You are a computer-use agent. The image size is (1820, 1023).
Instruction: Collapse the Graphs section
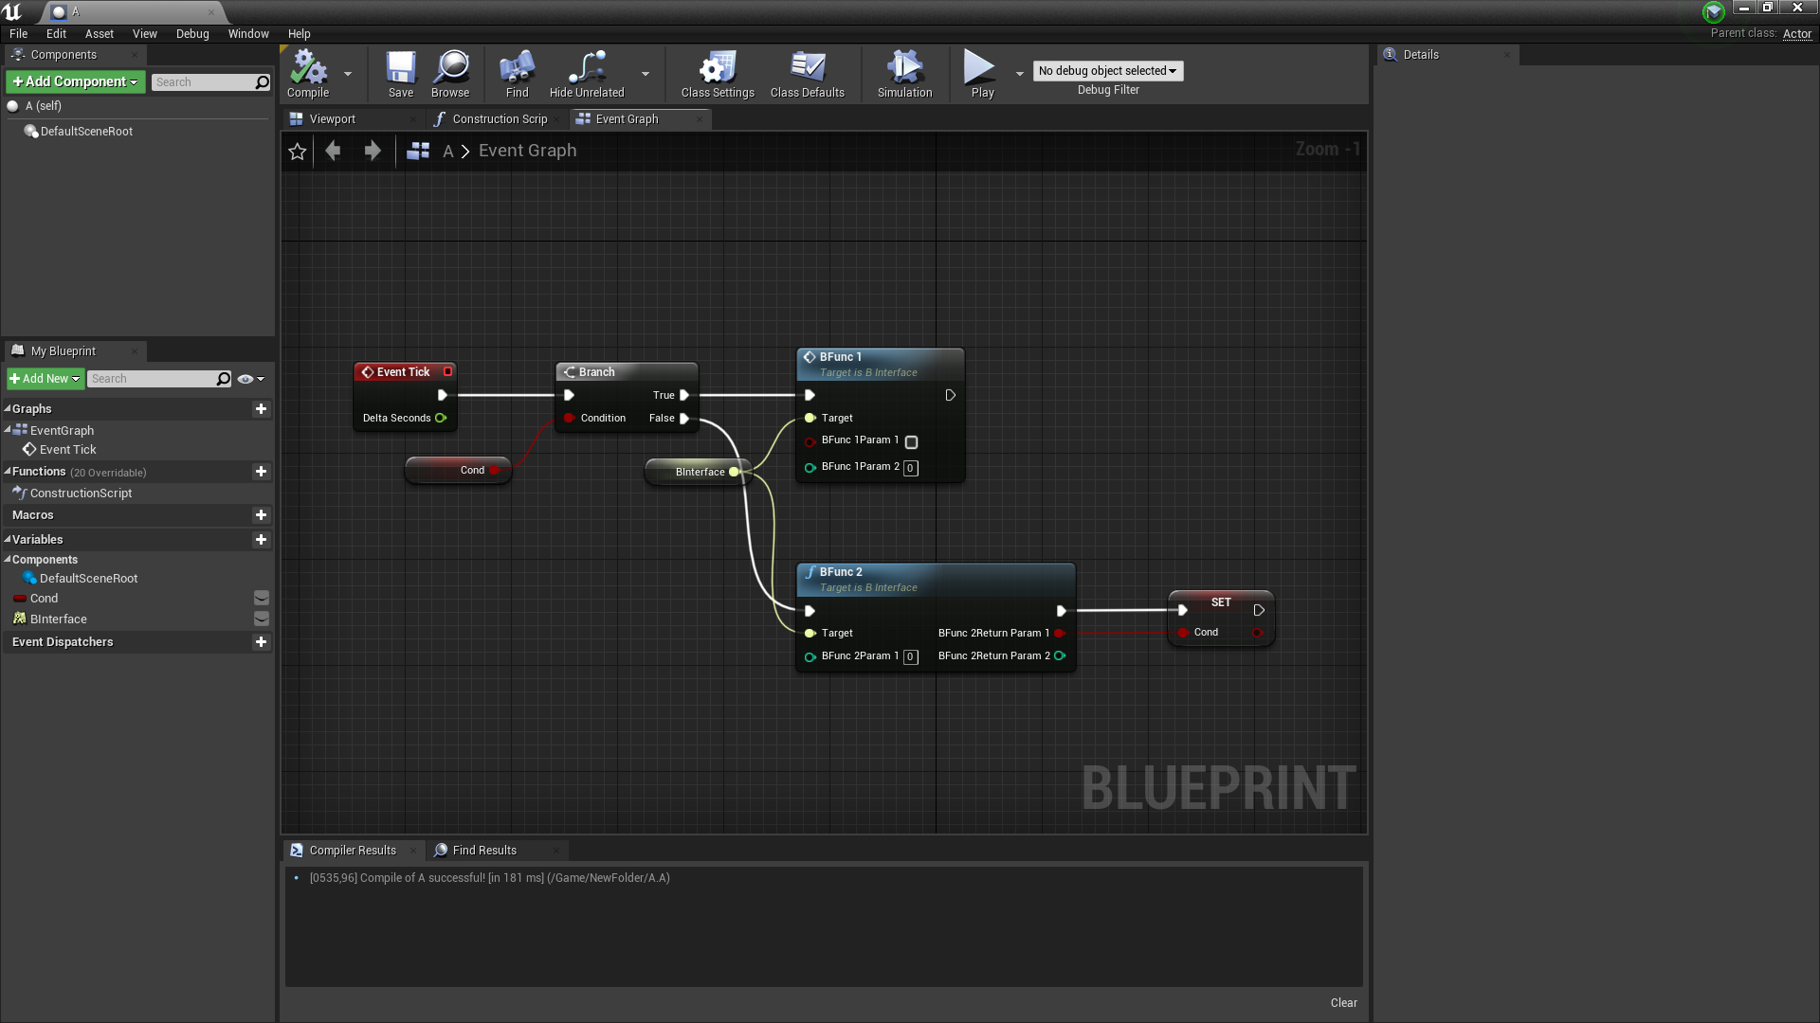click(x=8, y=409)
